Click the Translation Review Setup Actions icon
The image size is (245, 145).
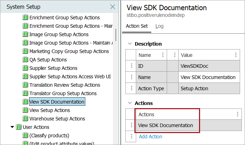[x=25, y=85]
